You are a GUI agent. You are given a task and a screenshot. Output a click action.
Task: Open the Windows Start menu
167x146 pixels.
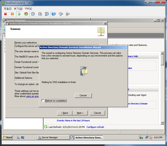(x=7, y=138)
